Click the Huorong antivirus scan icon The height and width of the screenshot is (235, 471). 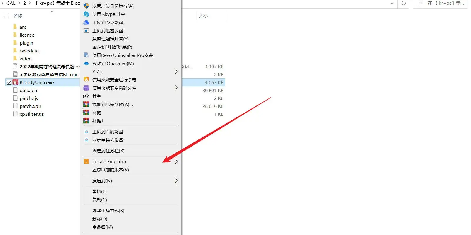(x=86, y=80)
